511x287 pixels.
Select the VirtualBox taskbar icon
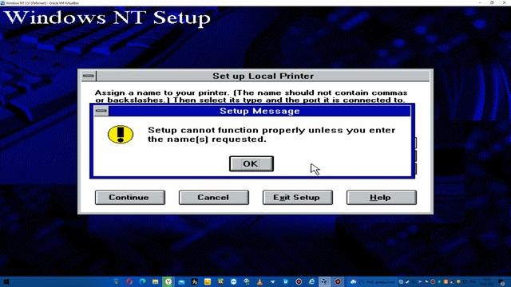coord(324,281)
